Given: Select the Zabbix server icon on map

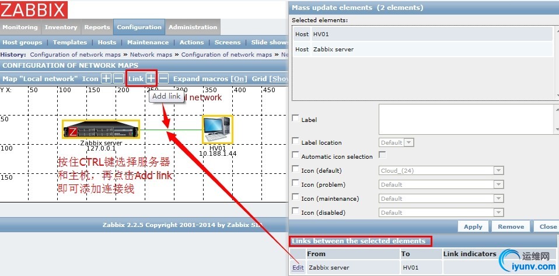Looking at the screenshot, I should coord(101,129).
